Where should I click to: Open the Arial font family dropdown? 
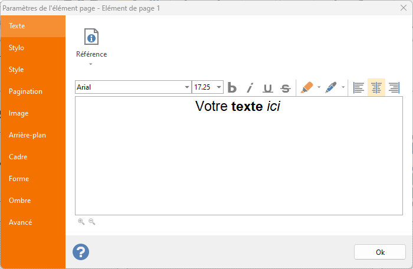(186, 87)
